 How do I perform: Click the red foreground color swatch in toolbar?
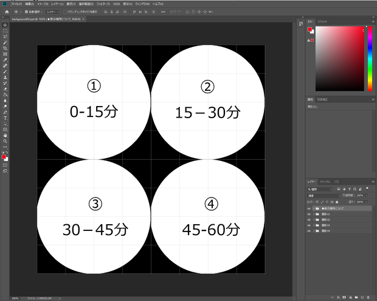[4, 157]
